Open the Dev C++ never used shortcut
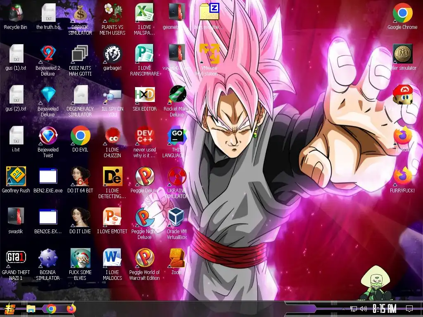Image resolution: width=423 pixels, height=317 pixels. tap(145, 142)
